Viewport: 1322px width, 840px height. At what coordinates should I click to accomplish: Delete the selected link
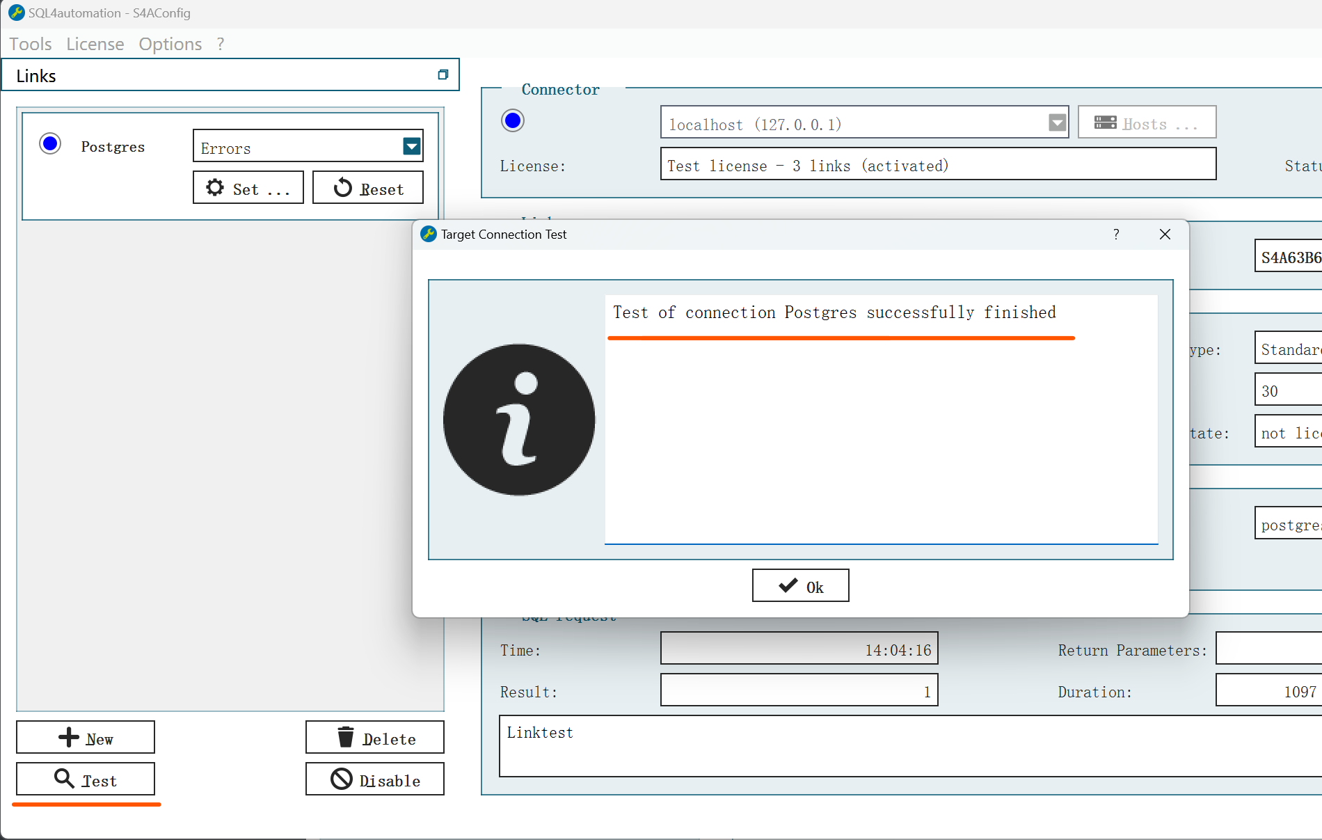click(375, 737)
